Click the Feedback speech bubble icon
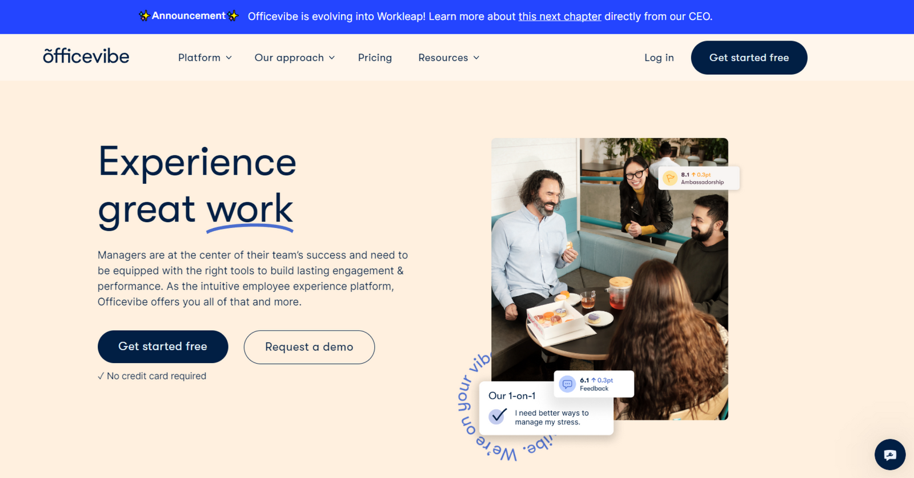 click(567, 384)
